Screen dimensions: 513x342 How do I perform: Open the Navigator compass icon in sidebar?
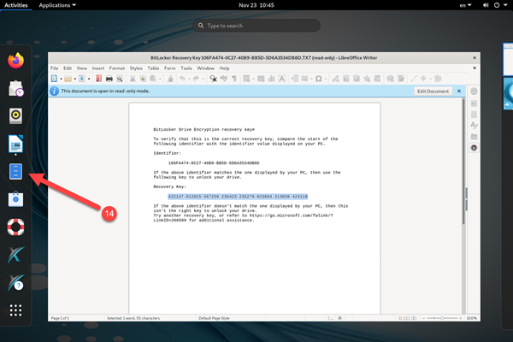point(474,148)
